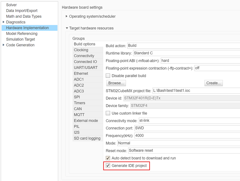
Task: Expand the Code Generation tree node
Action: 3,45
